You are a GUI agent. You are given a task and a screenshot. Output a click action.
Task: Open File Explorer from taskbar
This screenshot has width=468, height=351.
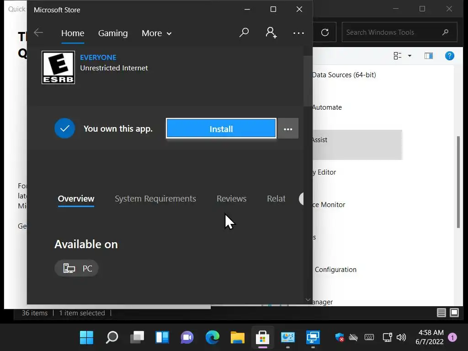(x=238, y=338)
